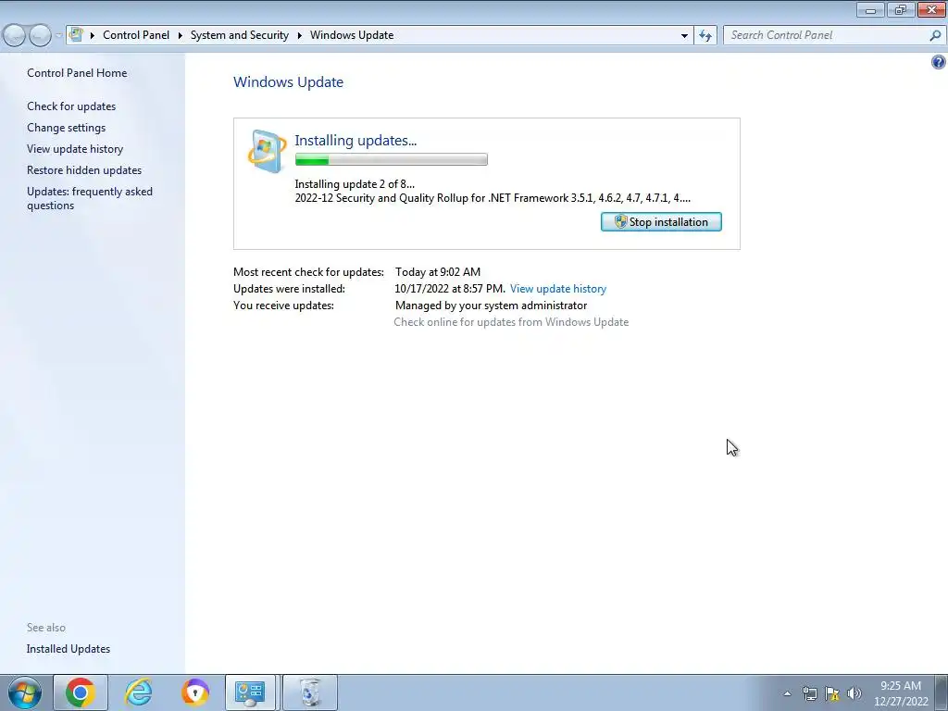Viewport: 948px width, 711px height.
Task: Launch Internet Explorer from the taskbar
Action: [138, 692]
